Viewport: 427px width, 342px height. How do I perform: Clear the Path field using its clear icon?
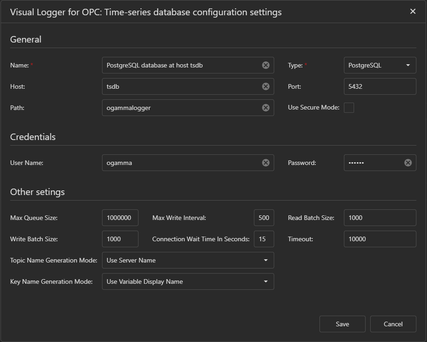point(265,108)
